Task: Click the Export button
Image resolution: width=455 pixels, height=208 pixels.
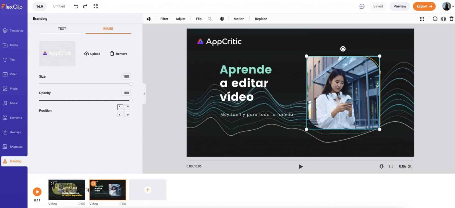Action: pyautogui.click(x=424, y=6)
